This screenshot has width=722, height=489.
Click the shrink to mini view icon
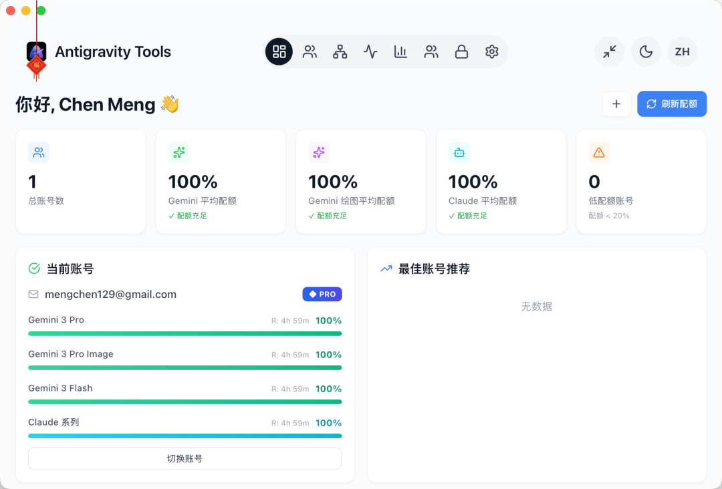pyautogui.click(x=610, y=51)
